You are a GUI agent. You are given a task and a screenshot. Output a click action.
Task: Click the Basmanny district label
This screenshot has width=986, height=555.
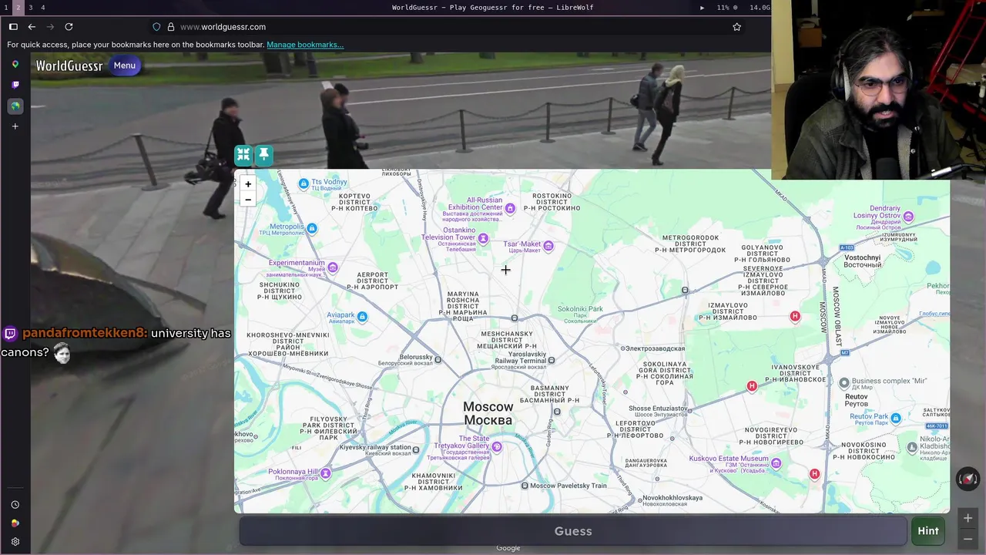coord(549,394)
